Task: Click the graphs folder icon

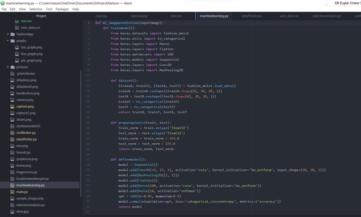Action: click(x=13, y=41)
